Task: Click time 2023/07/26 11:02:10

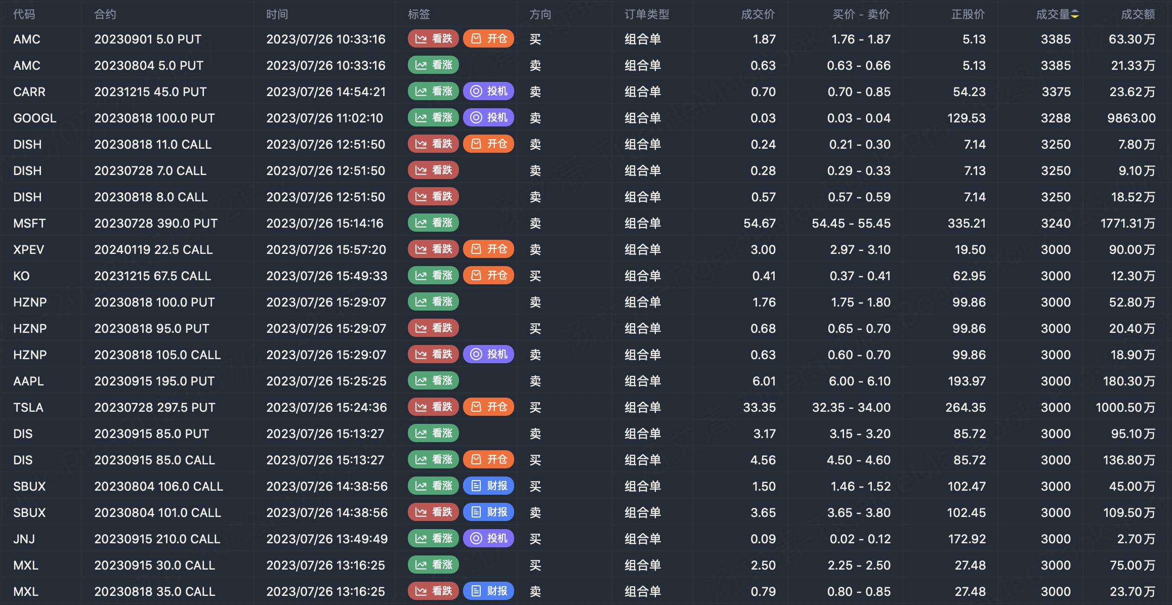Action: (325, 118)
